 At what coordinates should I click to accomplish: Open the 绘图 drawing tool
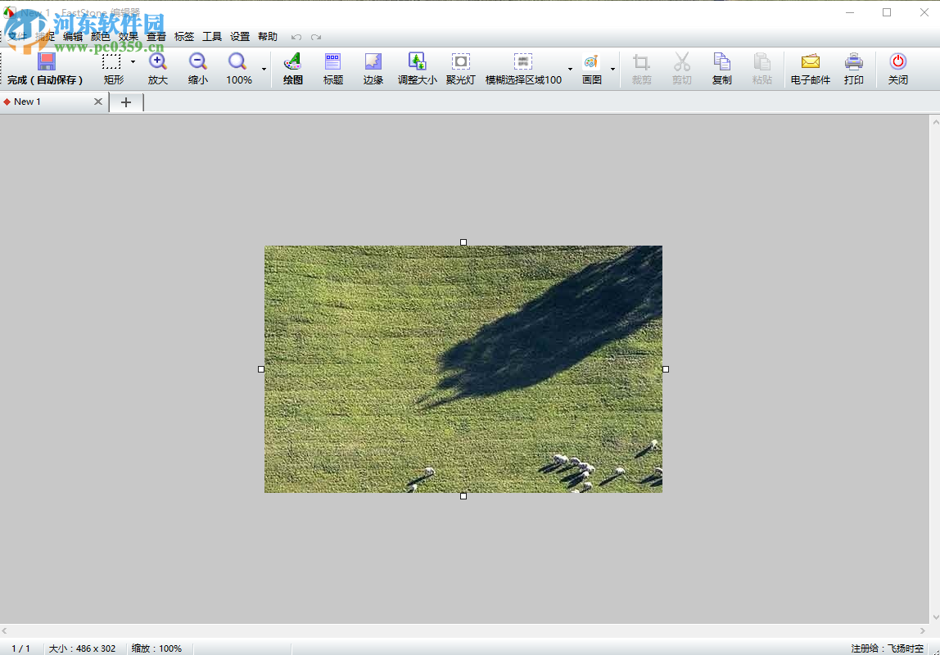[292, 62]
